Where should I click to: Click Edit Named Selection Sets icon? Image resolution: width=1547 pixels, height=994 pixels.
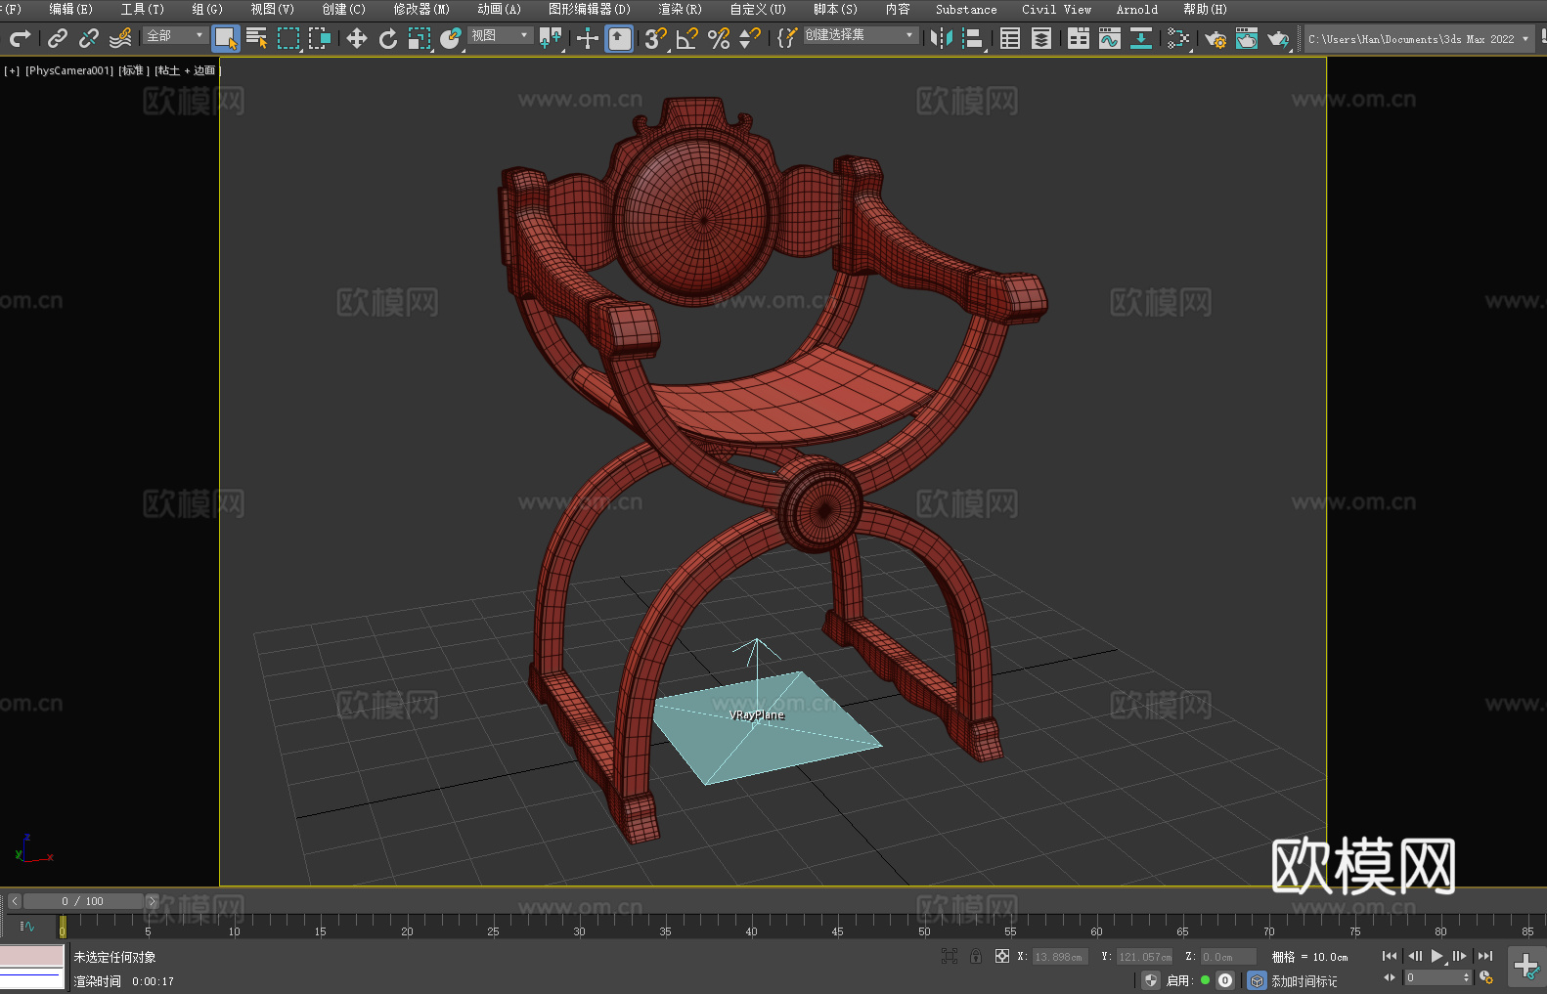pos(787,38)
